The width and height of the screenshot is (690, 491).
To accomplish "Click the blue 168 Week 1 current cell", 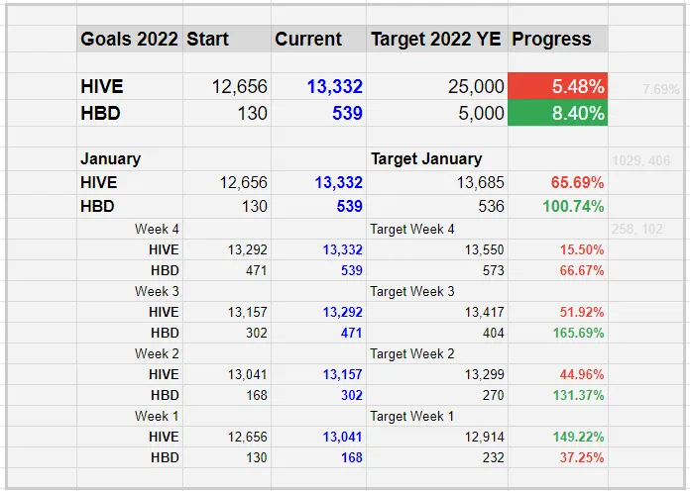I will [318, 457].
